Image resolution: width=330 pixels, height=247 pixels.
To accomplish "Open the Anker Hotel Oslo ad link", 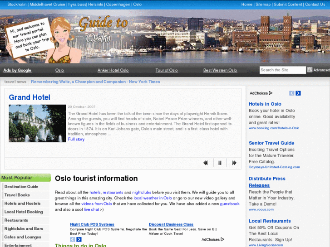I will point(113,70).
